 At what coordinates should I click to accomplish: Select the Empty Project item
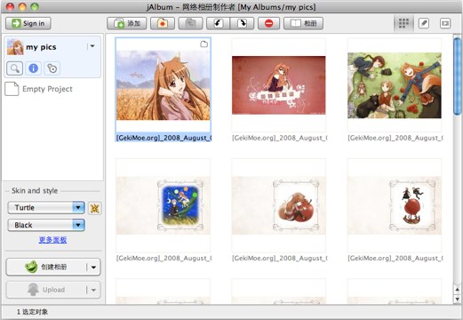click(x=38, y=89)
